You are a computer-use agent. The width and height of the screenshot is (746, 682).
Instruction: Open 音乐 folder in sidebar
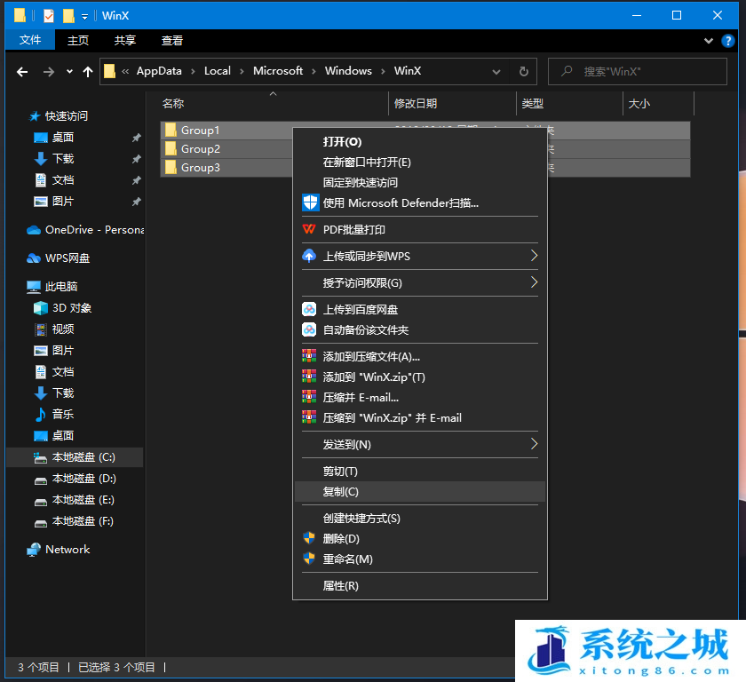coord(62,414)
